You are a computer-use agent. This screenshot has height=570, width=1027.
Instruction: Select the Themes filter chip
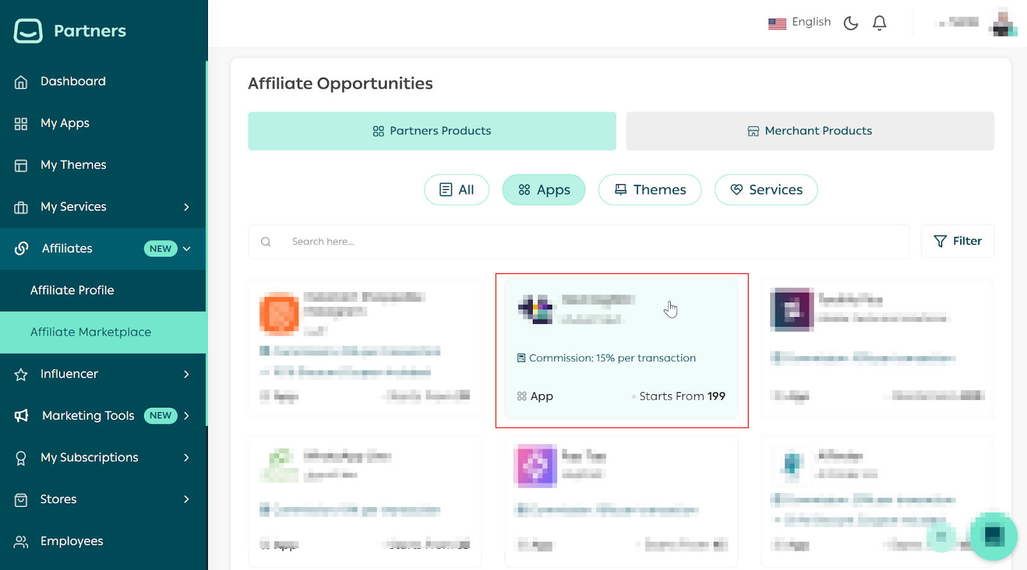click(650, 190)
